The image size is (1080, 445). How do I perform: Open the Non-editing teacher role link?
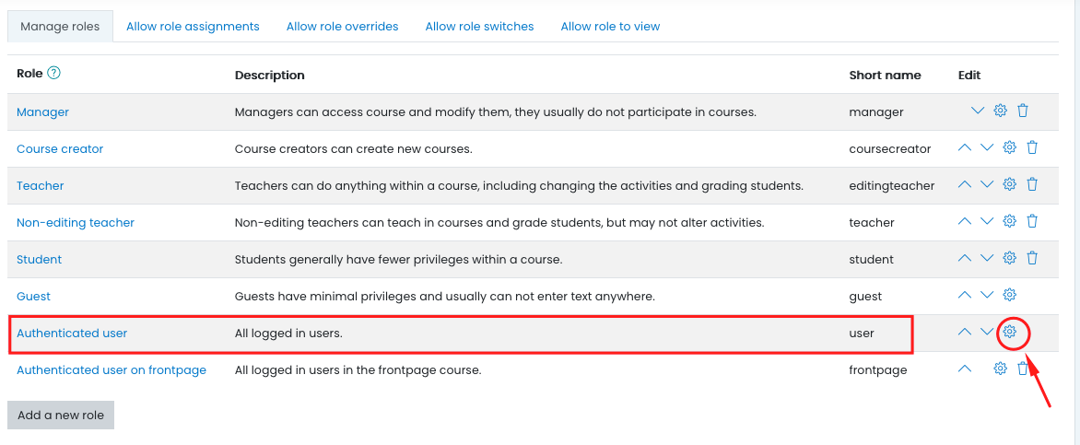click(76, 222)
